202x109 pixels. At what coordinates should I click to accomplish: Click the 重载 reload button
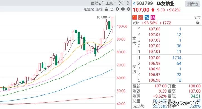99,9
